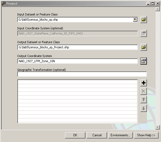Viewport: 161px width, 142px height.
Task: Open output coordinate system properties icon
Action: click(x=144, y=61)
